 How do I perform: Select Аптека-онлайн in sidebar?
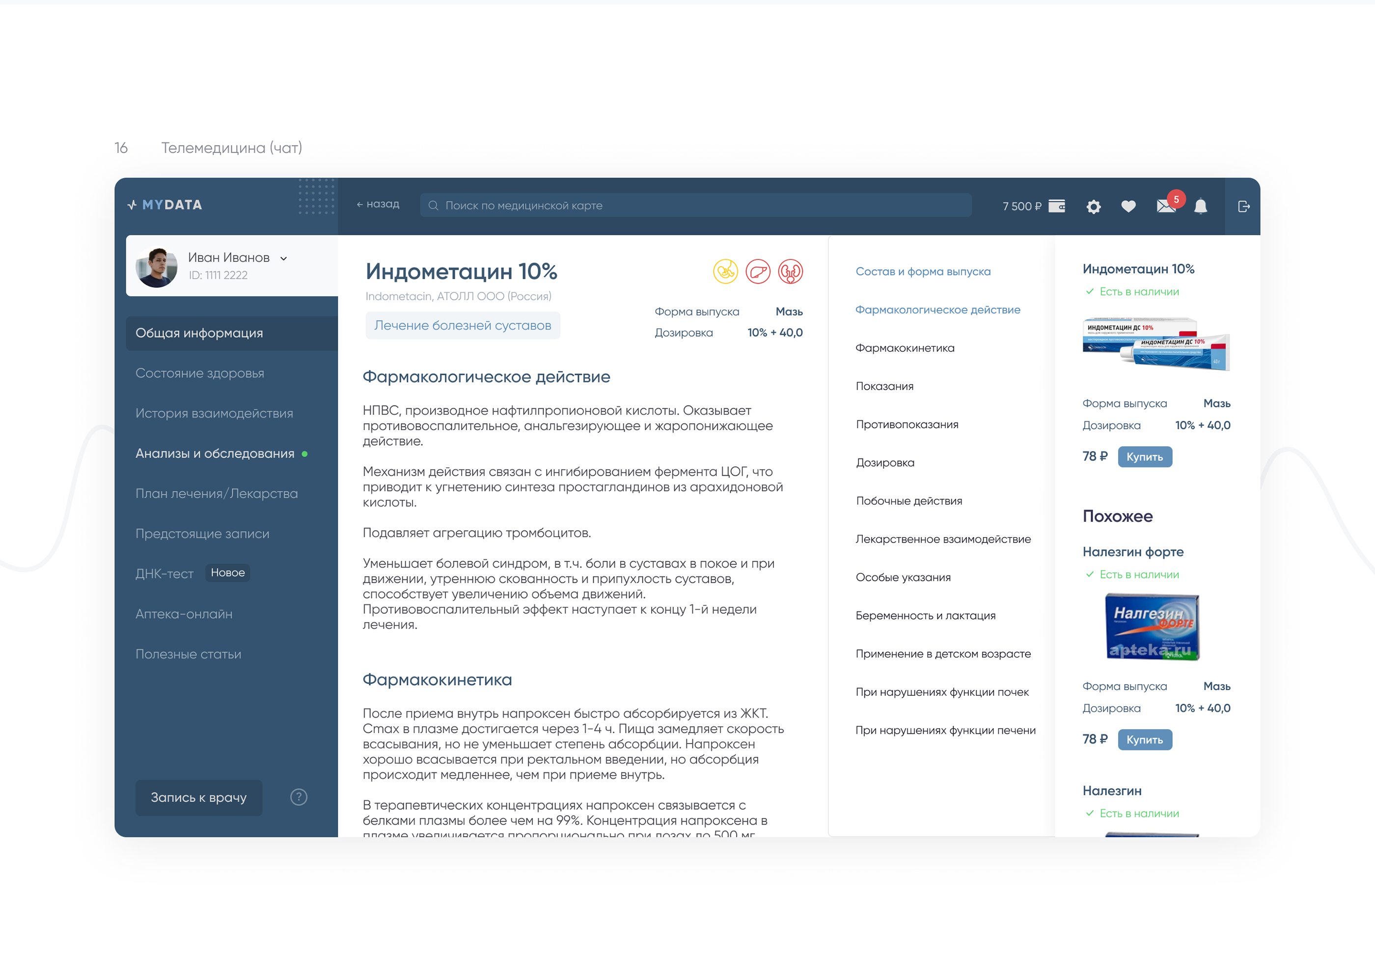[x=184, y=614]
